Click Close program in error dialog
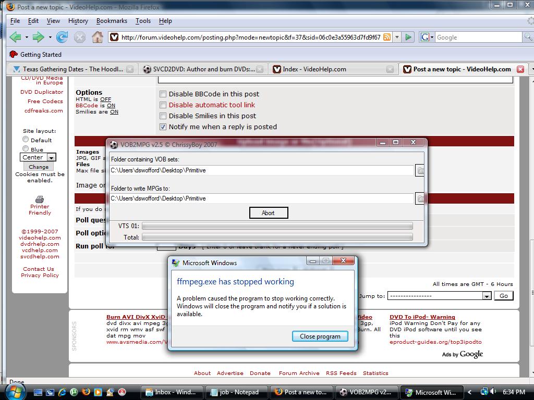This screenshot has width=534, height=400. (320, 336)
